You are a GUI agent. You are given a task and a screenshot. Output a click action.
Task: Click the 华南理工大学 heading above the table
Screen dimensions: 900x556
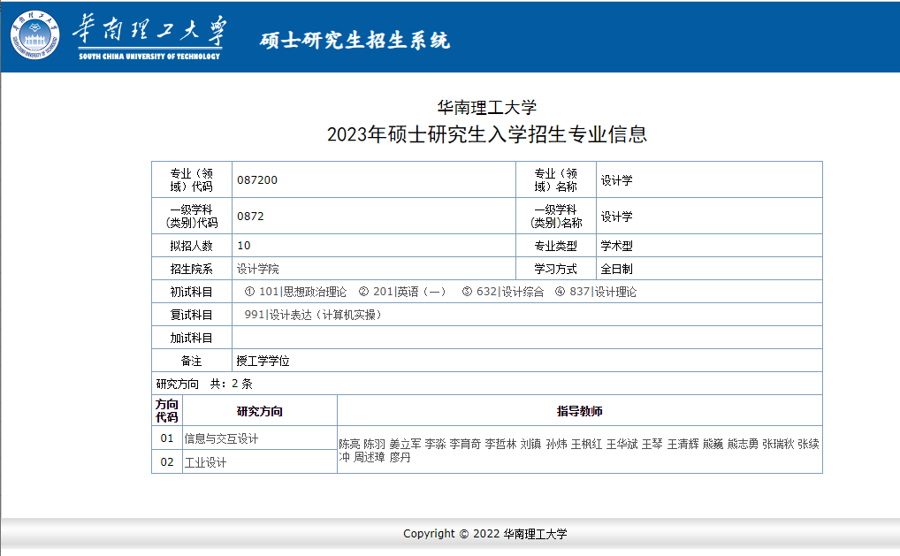[x=487, y=107]
